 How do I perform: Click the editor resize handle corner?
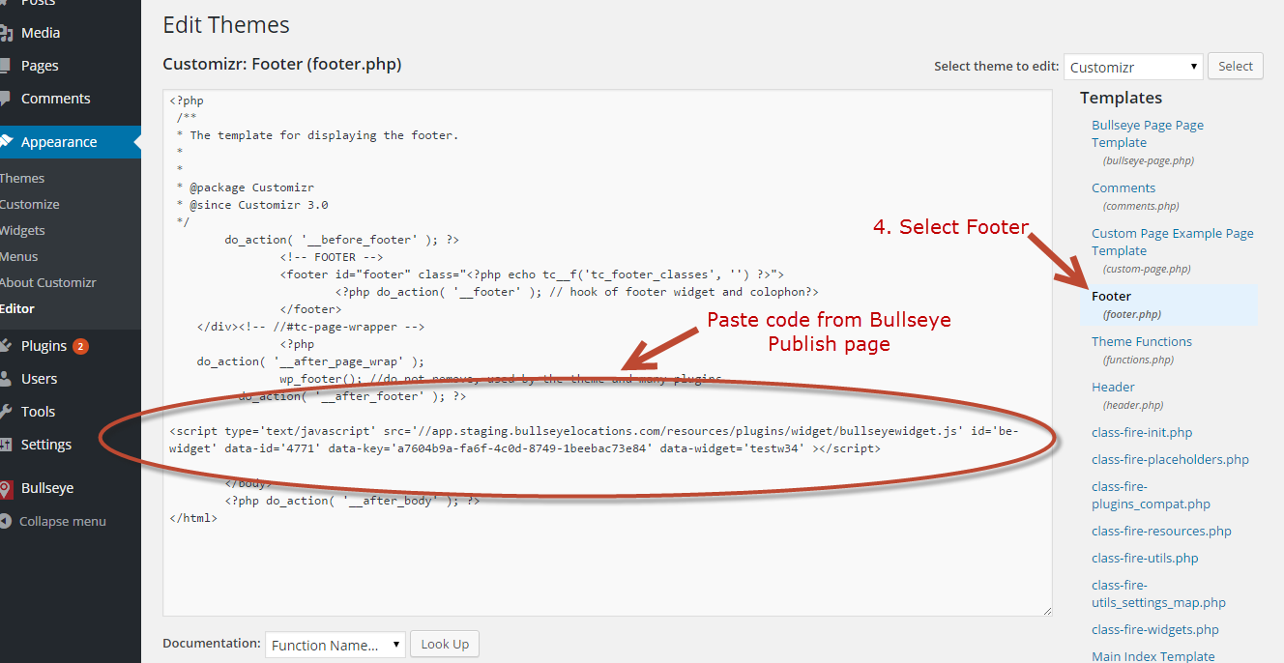point(1045,610)
